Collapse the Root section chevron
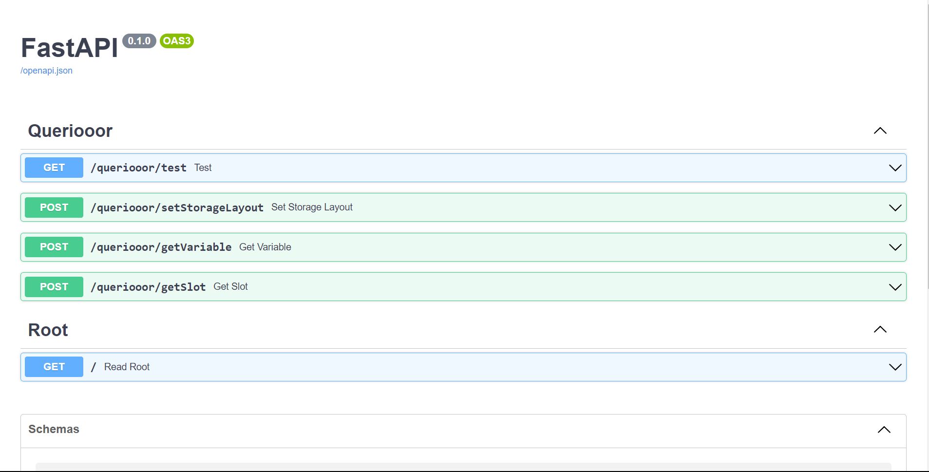The height and width of the screenshot is (472, 929). [880, 330]
